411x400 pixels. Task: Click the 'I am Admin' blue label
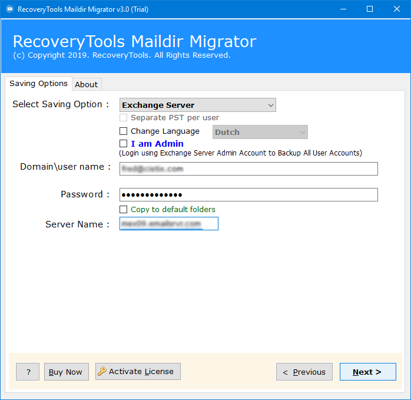157,144
